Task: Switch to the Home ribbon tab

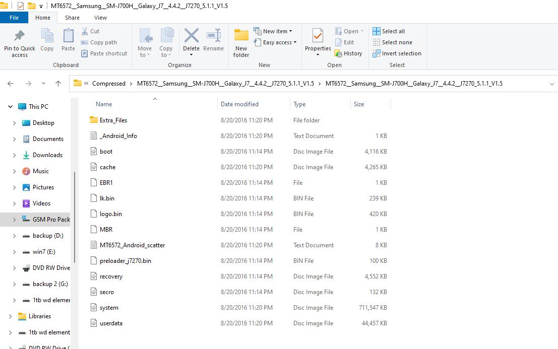Action: (x=43, y=18)
